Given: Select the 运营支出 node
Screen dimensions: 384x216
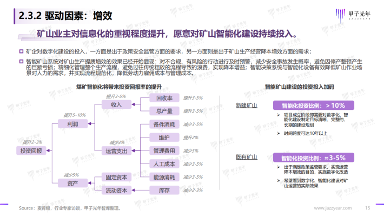Looking at the screenshot, I should tap(117, 151).
